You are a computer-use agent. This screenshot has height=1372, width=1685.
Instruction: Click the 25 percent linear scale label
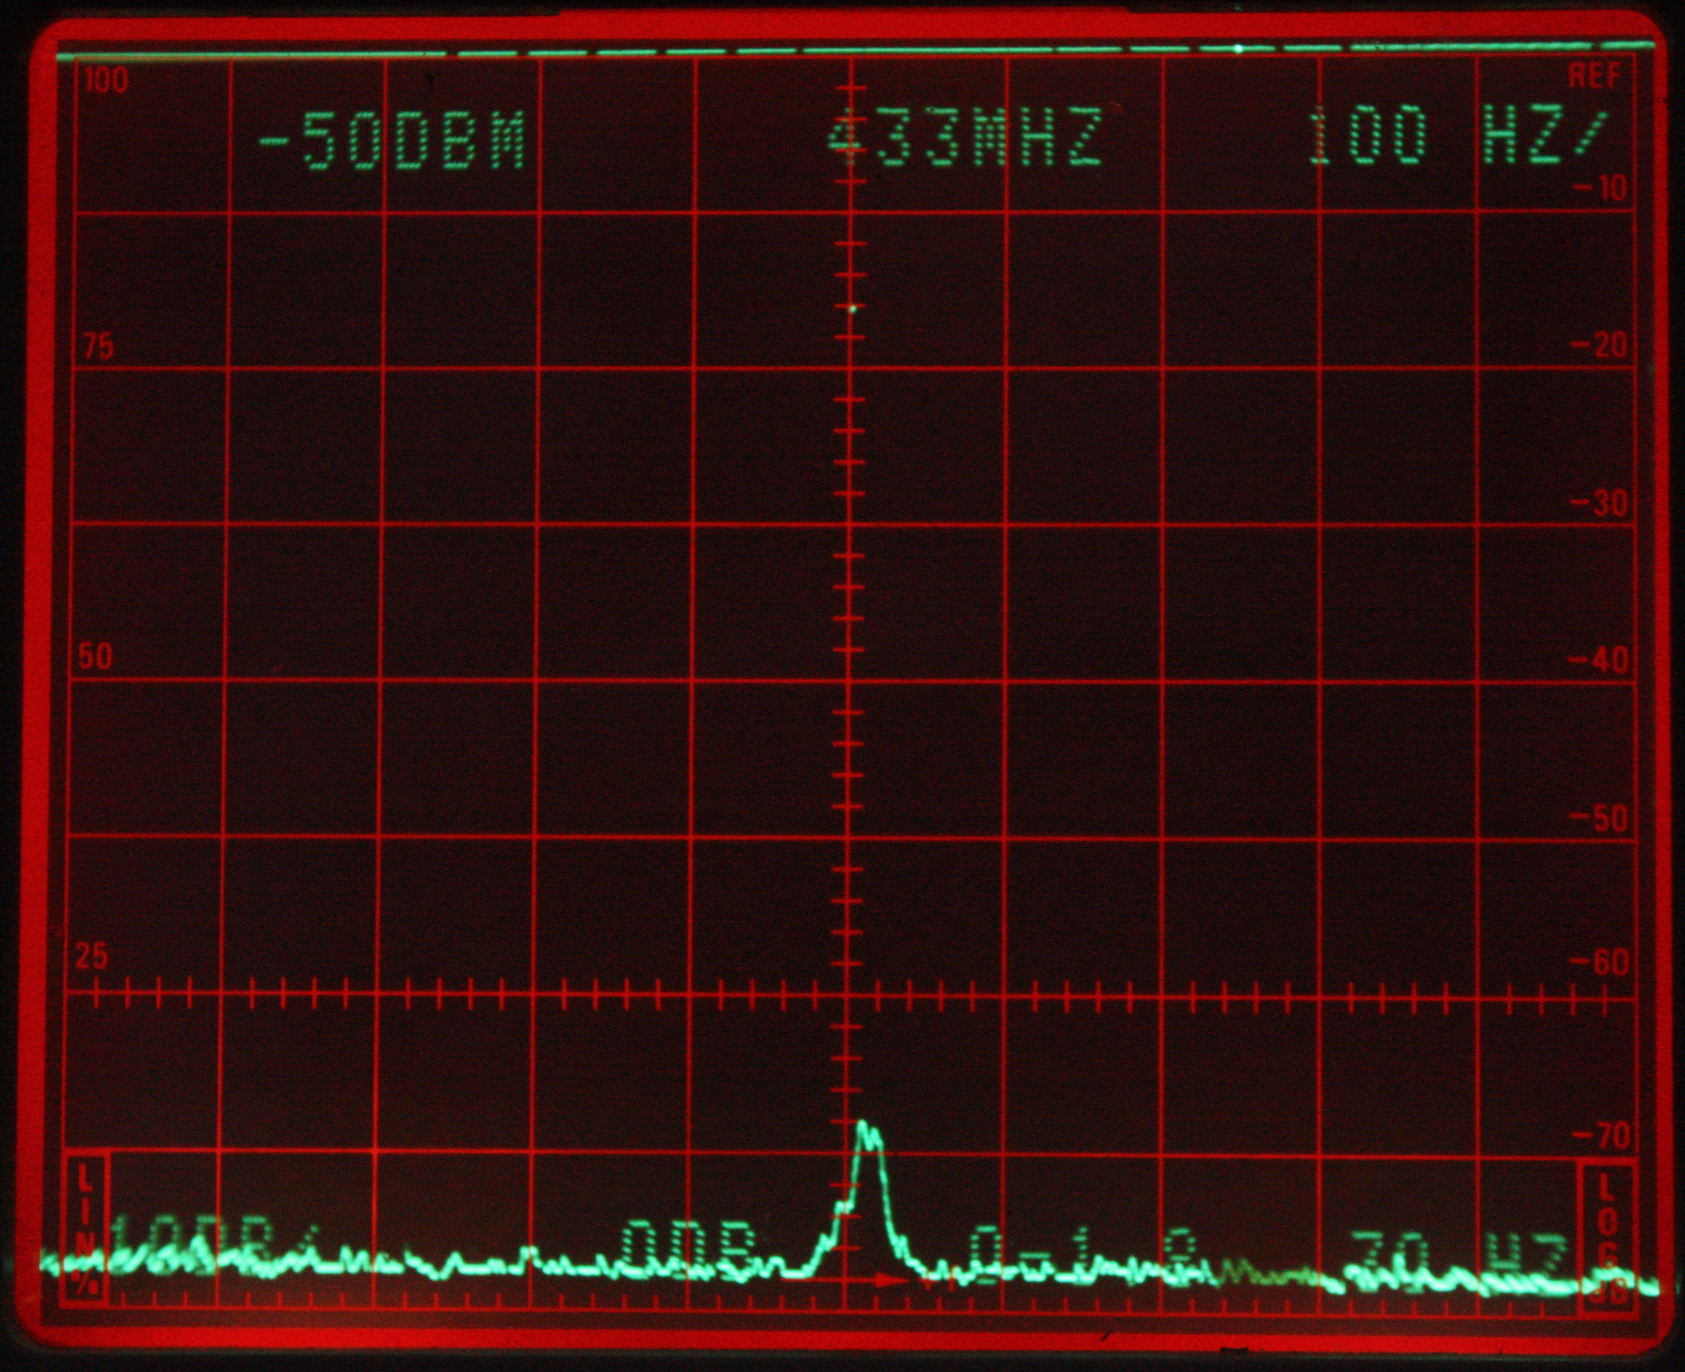91,956
